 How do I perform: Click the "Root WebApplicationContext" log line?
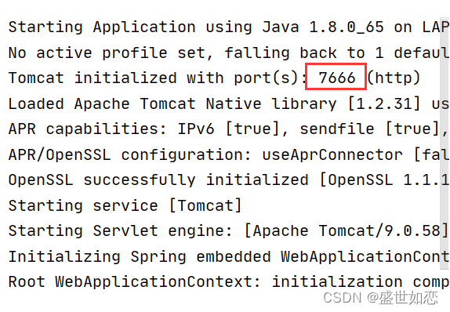click(x=229, y=281)
